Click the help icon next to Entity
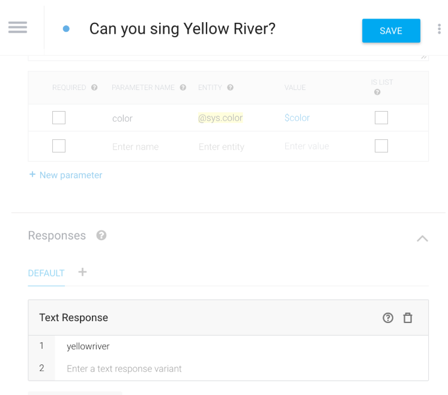 point(230,88)
